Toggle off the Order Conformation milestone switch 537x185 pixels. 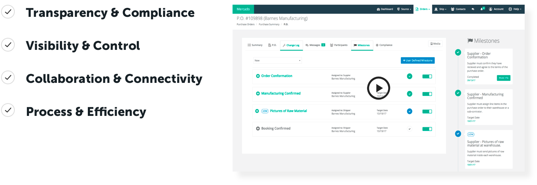[427, 76]
